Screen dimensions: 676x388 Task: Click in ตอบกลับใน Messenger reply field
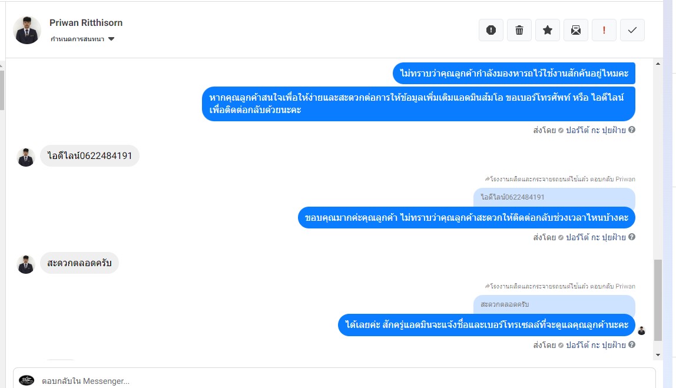click(x=342, y=381)
